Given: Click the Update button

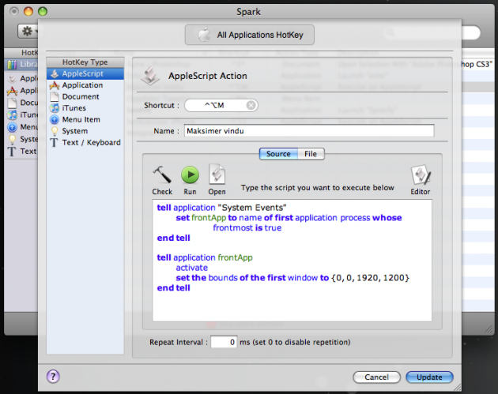Looking at the screenshot, I should click(429, 377).
